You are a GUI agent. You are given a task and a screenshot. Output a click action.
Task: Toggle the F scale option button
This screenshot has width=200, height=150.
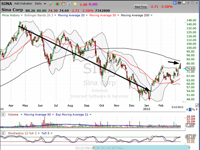(197, 109)
